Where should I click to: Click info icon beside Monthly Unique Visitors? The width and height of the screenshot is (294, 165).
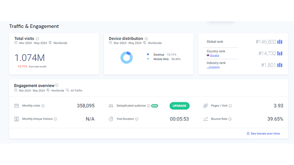coord(55,119)
